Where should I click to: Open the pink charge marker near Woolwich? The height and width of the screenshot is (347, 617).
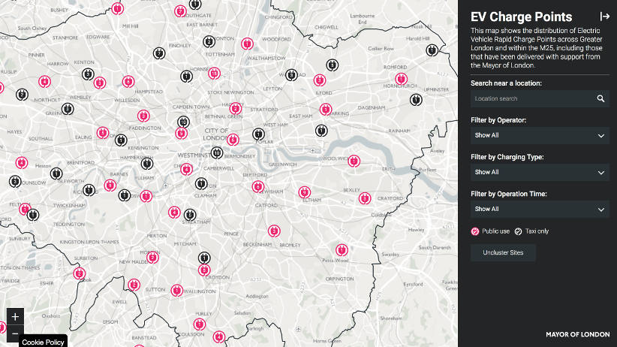(x=352, y=161)
